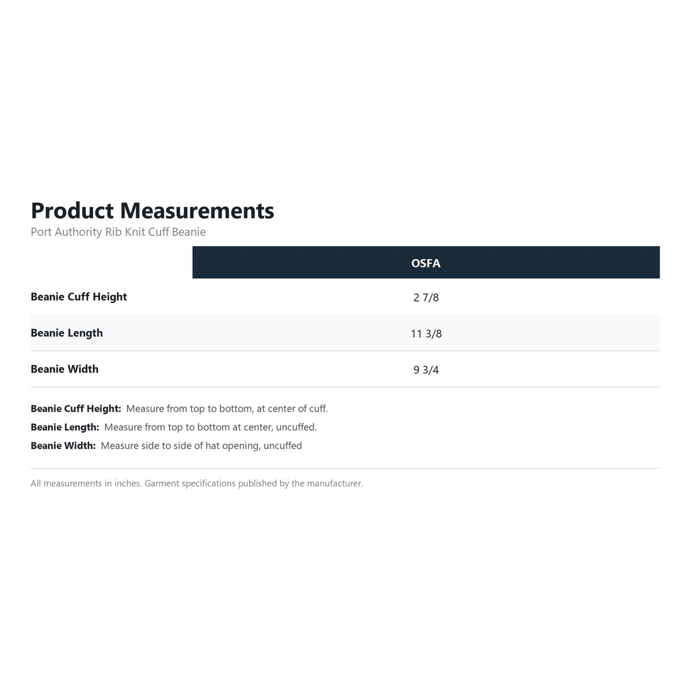Click the 'Garment specifications published by the manufacturer' text
The height and width of the screenshot is (690, 690).
(x=254, y=484)
